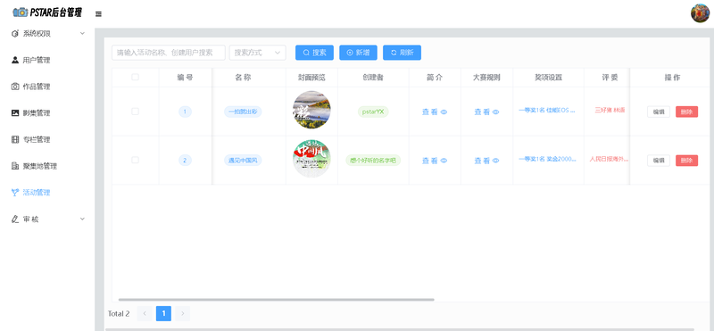Viewport: 714px width, 331px height.
Task: Expand the 审核 submenu chevron
Action: (82, 219)
